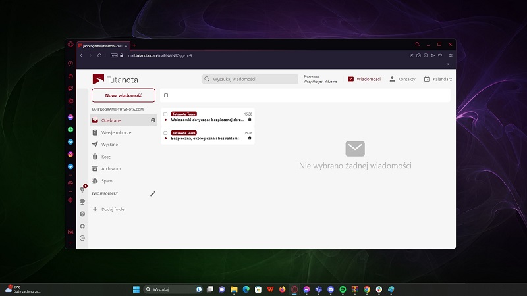Open the Spam folder

(x=123, y=180)
